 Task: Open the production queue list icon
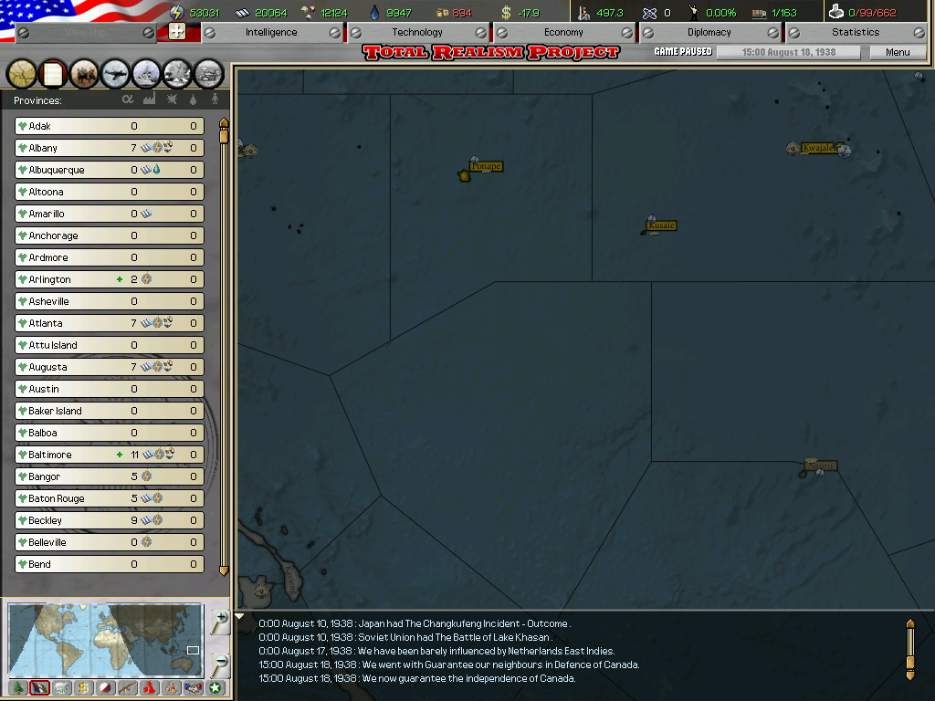click(x=209, y=72)
